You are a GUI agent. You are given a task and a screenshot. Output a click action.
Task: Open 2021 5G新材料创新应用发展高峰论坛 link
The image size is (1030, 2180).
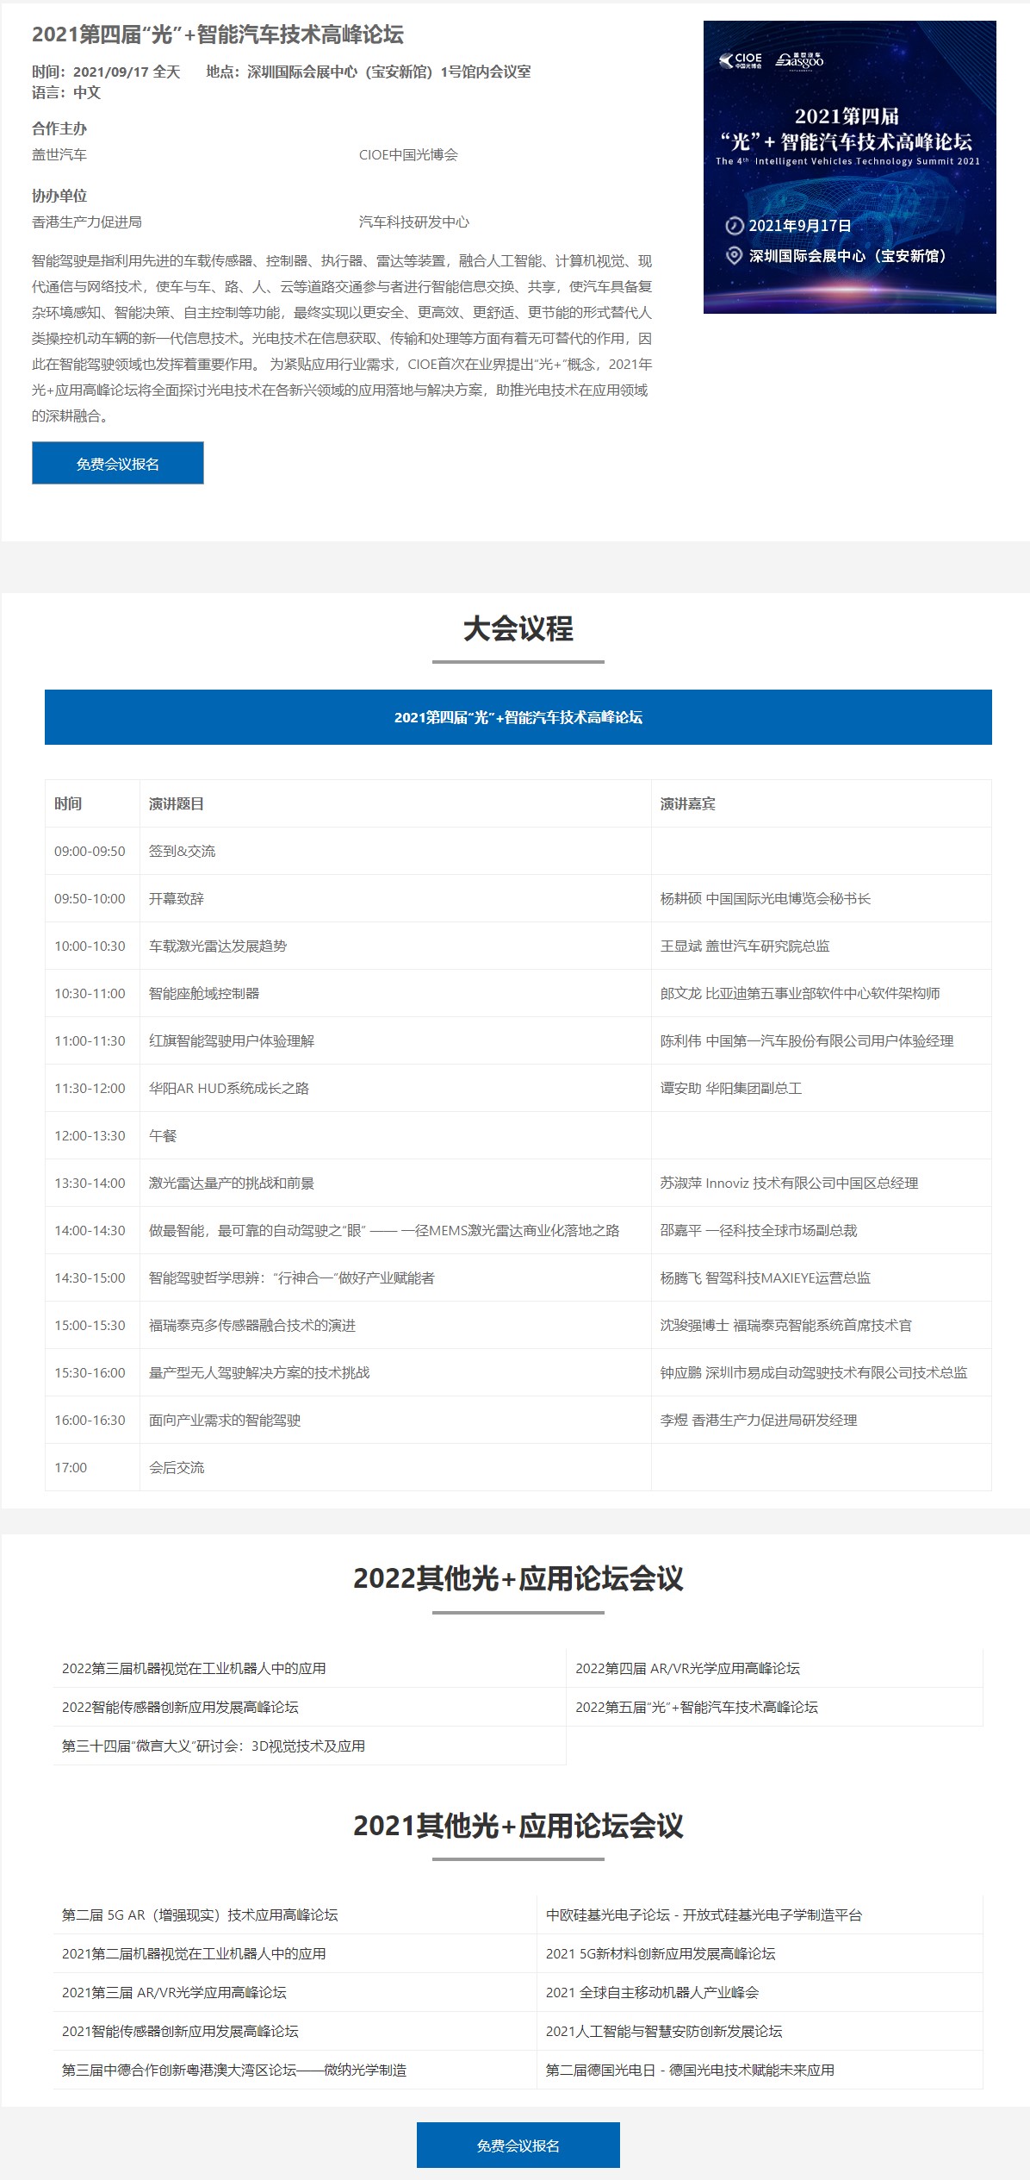(661, 1953)
